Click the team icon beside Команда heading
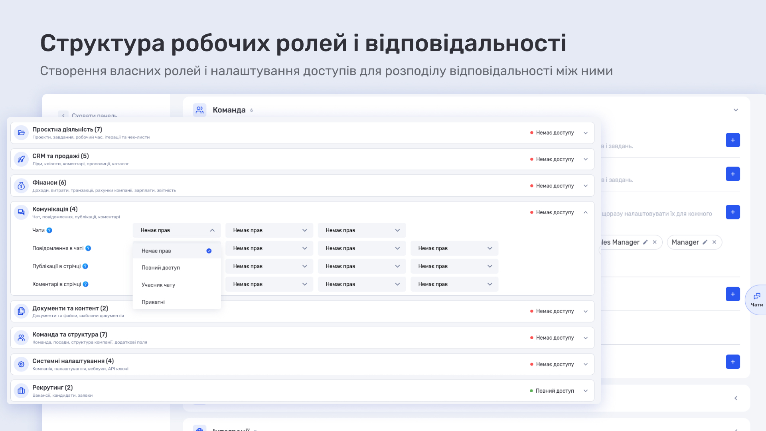 click(199, 110)
